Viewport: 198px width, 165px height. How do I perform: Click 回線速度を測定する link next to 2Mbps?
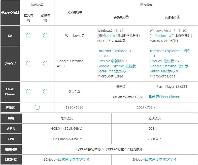click(161, 159)
